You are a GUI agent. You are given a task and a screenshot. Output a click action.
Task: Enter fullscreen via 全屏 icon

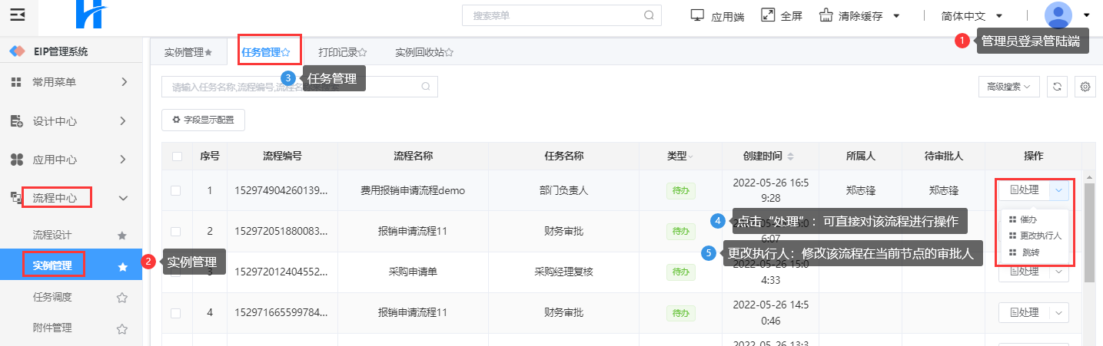767,15
